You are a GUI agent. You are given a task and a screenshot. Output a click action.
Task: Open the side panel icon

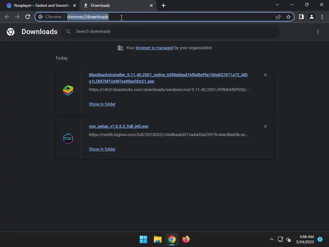pyautogui.click(x=301, y=17)
